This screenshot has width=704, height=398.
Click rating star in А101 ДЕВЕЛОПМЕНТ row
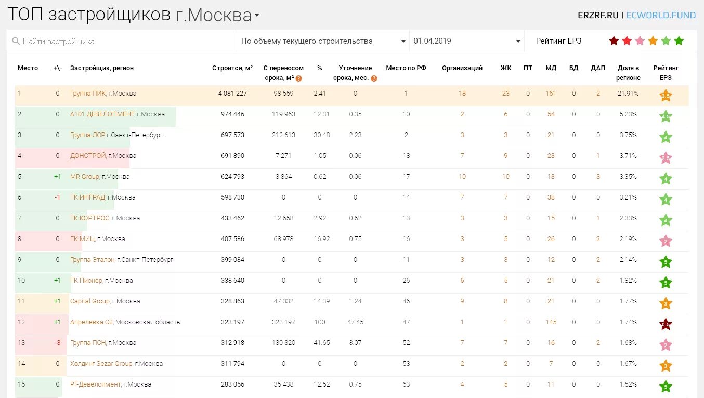pyautogui.click(x=666, y=116)
